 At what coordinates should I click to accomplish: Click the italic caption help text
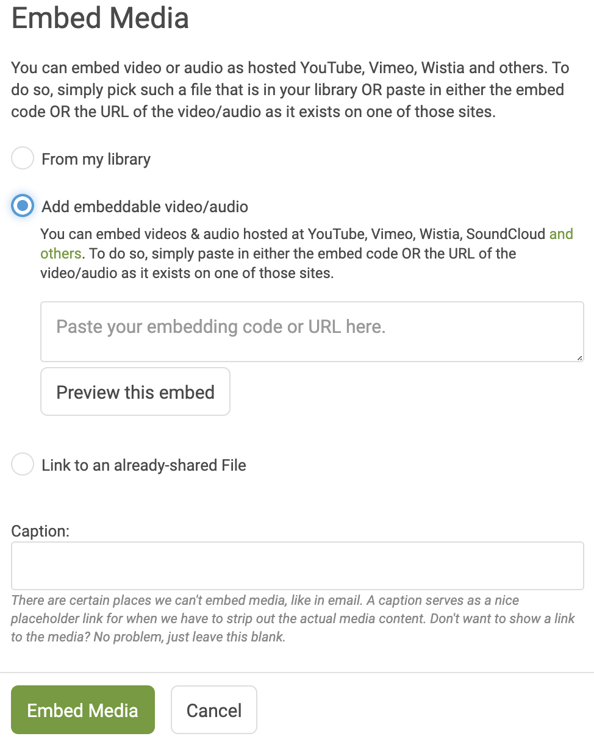(x=293, y=619)
